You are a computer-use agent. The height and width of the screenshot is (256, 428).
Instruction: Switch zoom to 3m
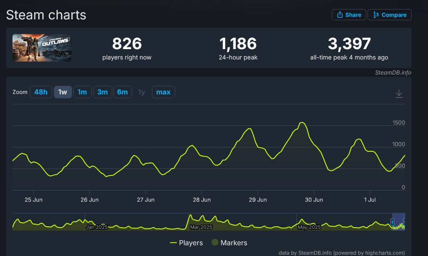point(103,92)
